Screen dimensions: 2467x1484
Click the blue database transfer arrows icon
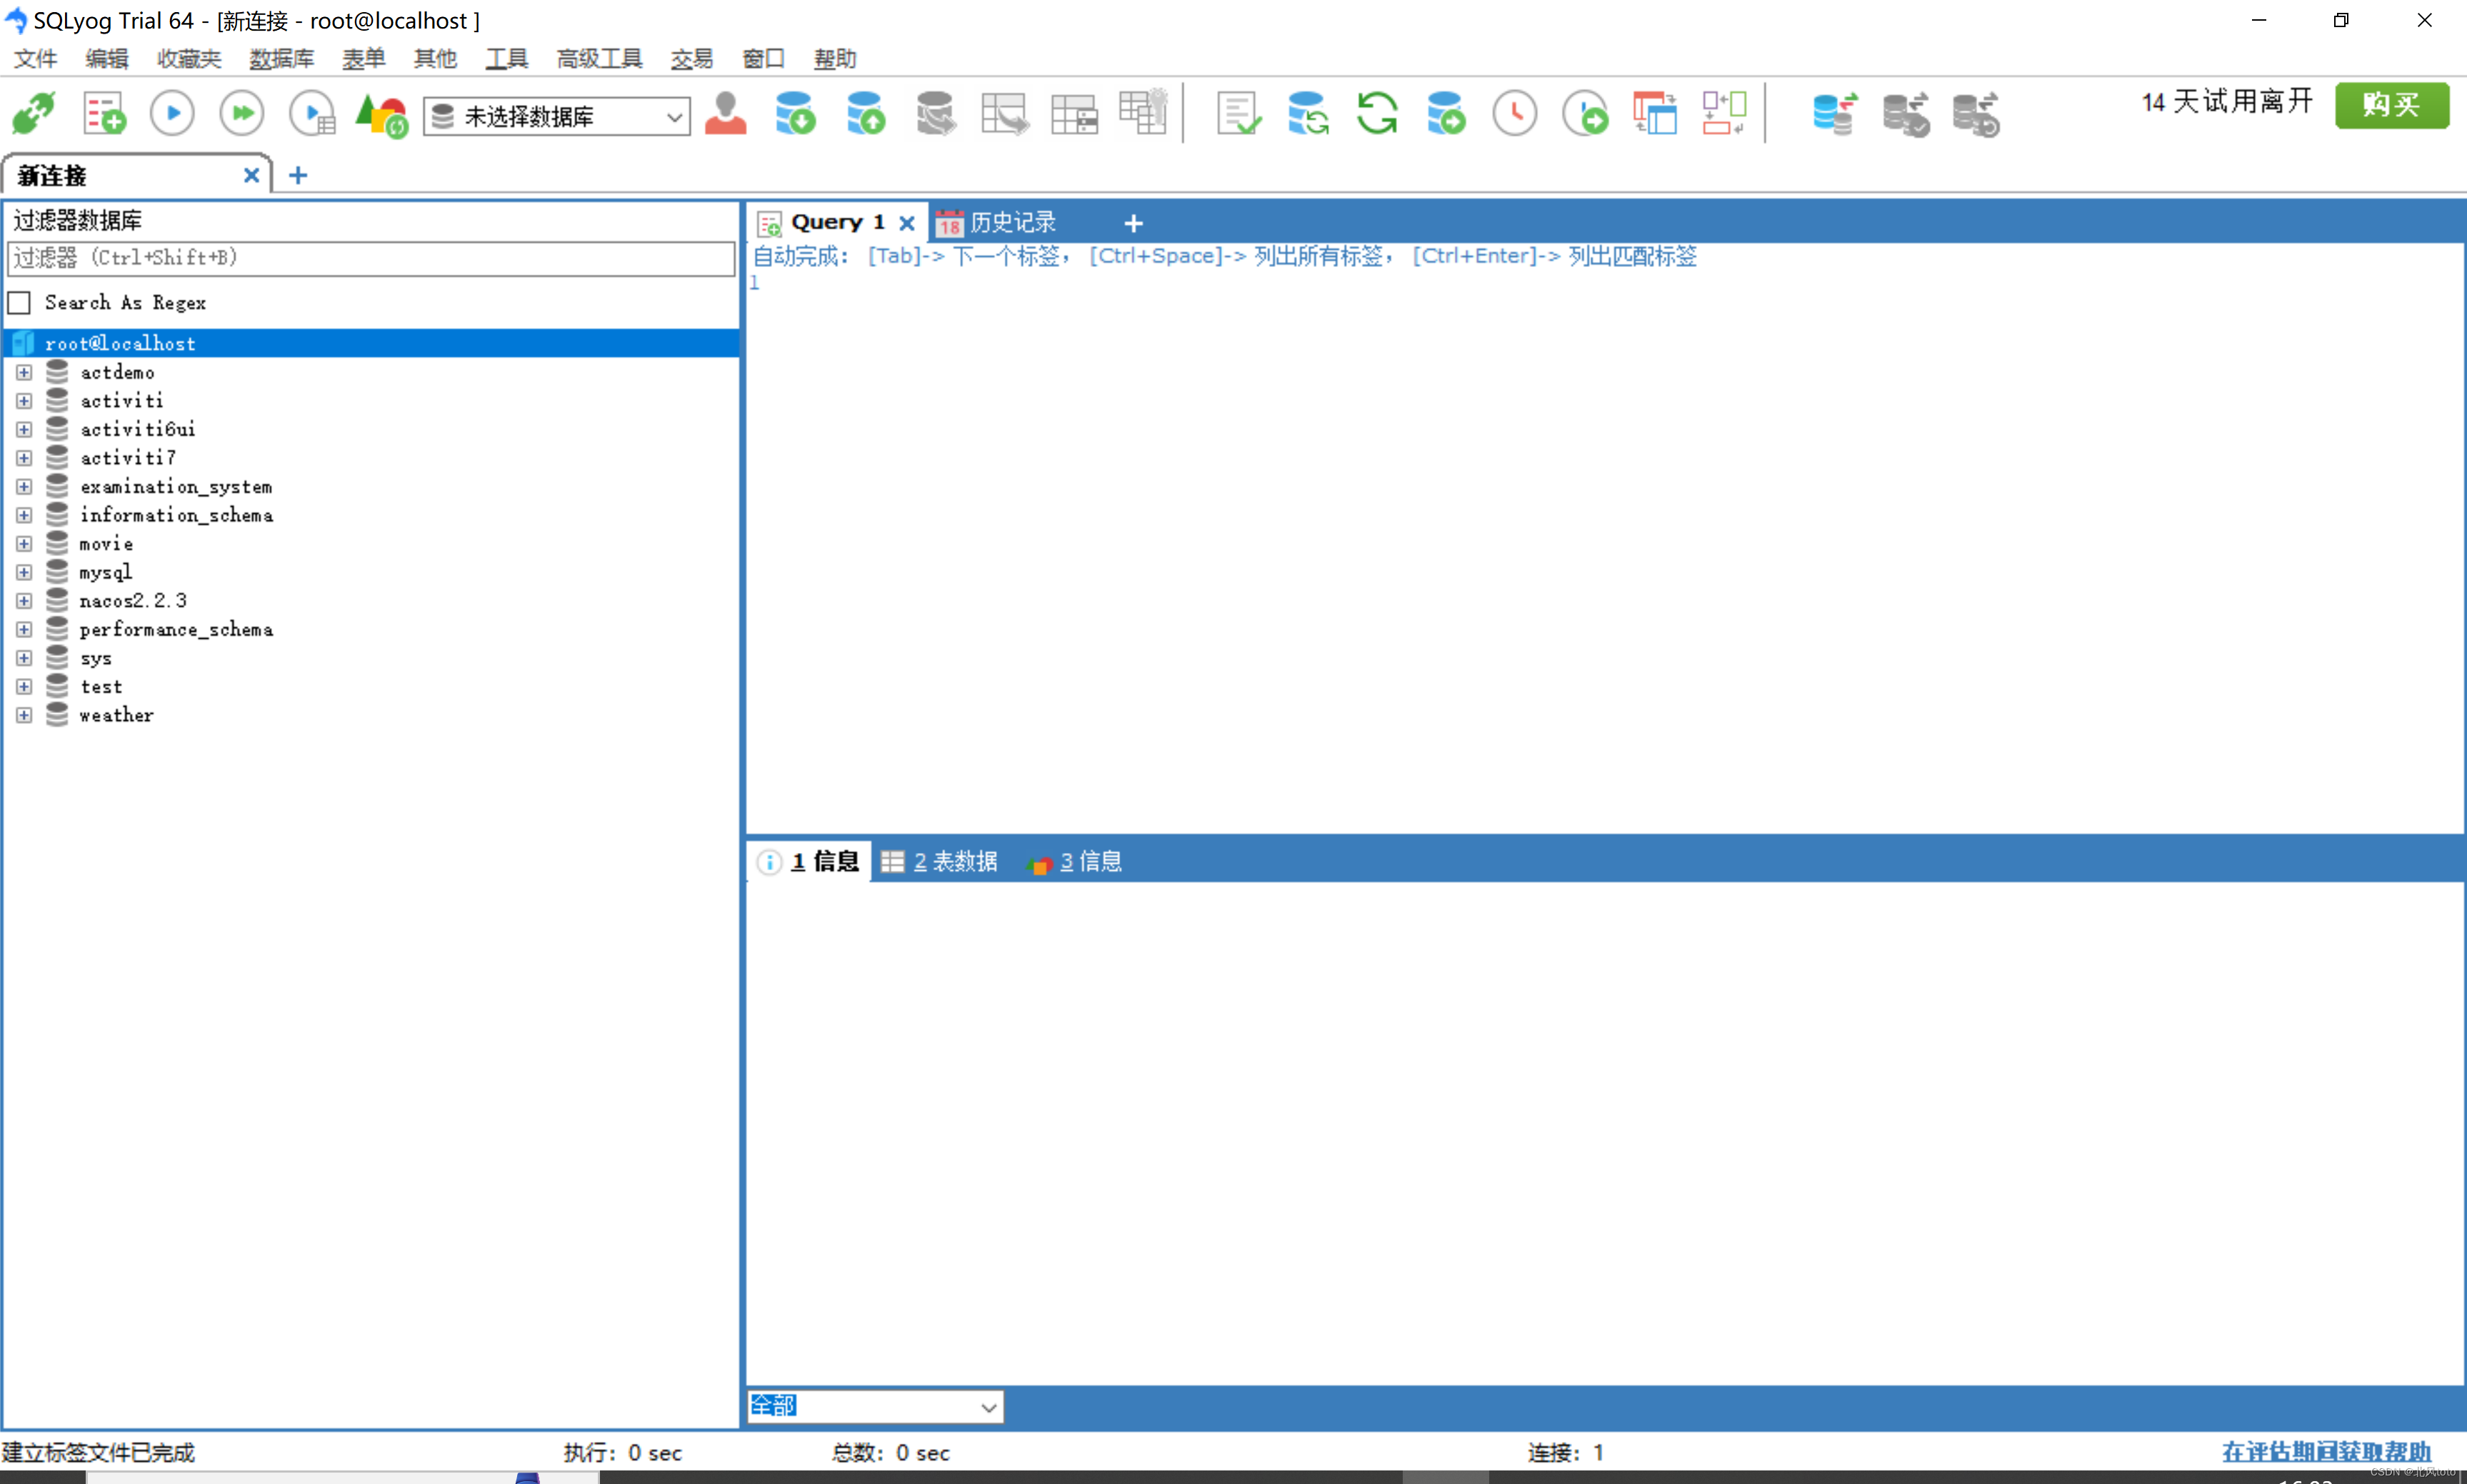(1835, 114)
